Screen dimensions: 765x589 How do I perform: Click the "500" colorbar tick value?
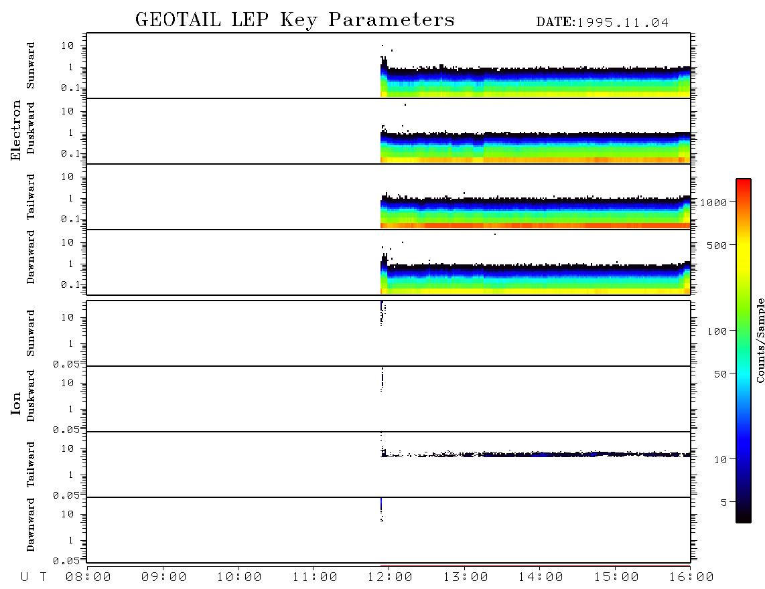click(717, 245)
